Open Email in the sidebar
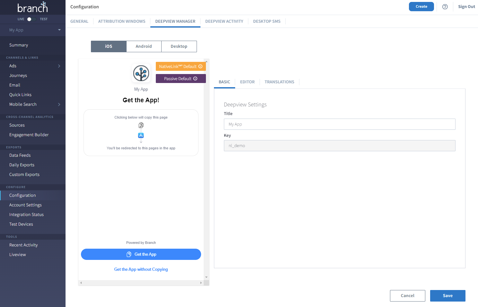Viewport: 478px width, 307px height. click(x=15, y=85)
